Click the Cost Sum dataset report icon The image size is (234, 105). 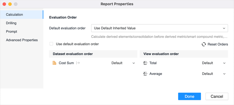click(x=54, y=63)
